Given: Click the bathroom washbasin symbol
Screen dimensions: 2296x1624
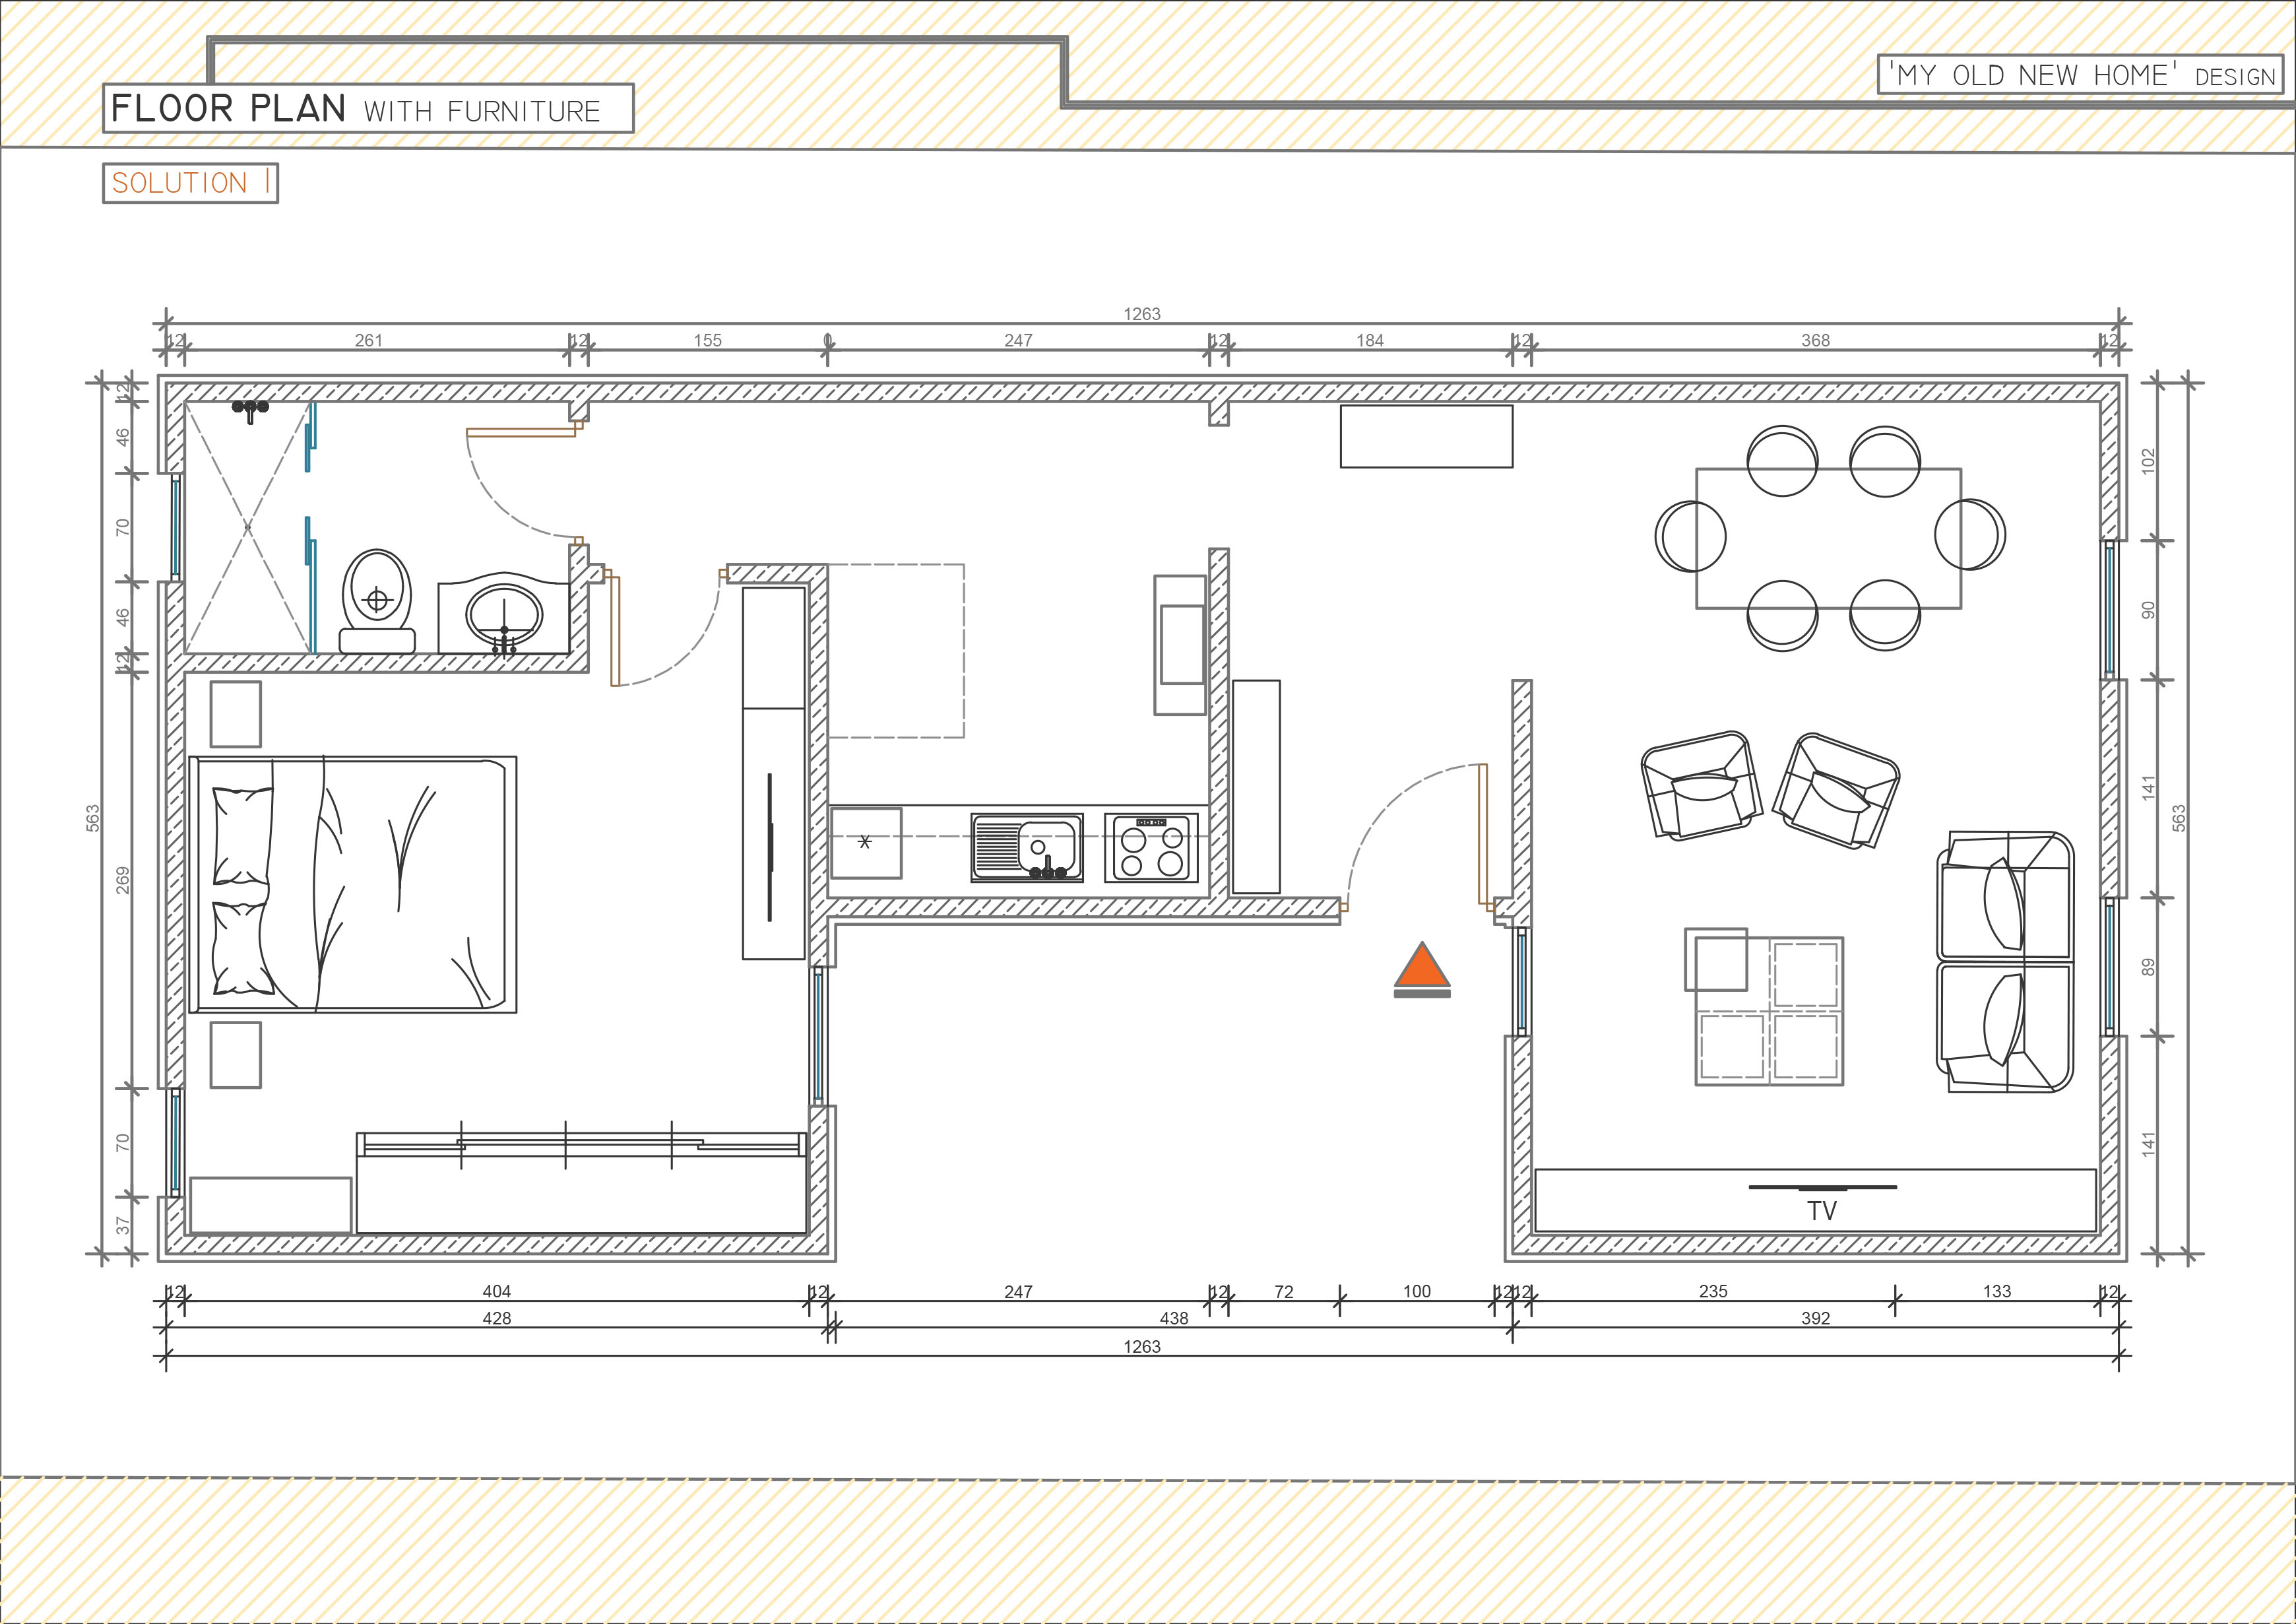Looking at the screenshot, I should 505,614.
